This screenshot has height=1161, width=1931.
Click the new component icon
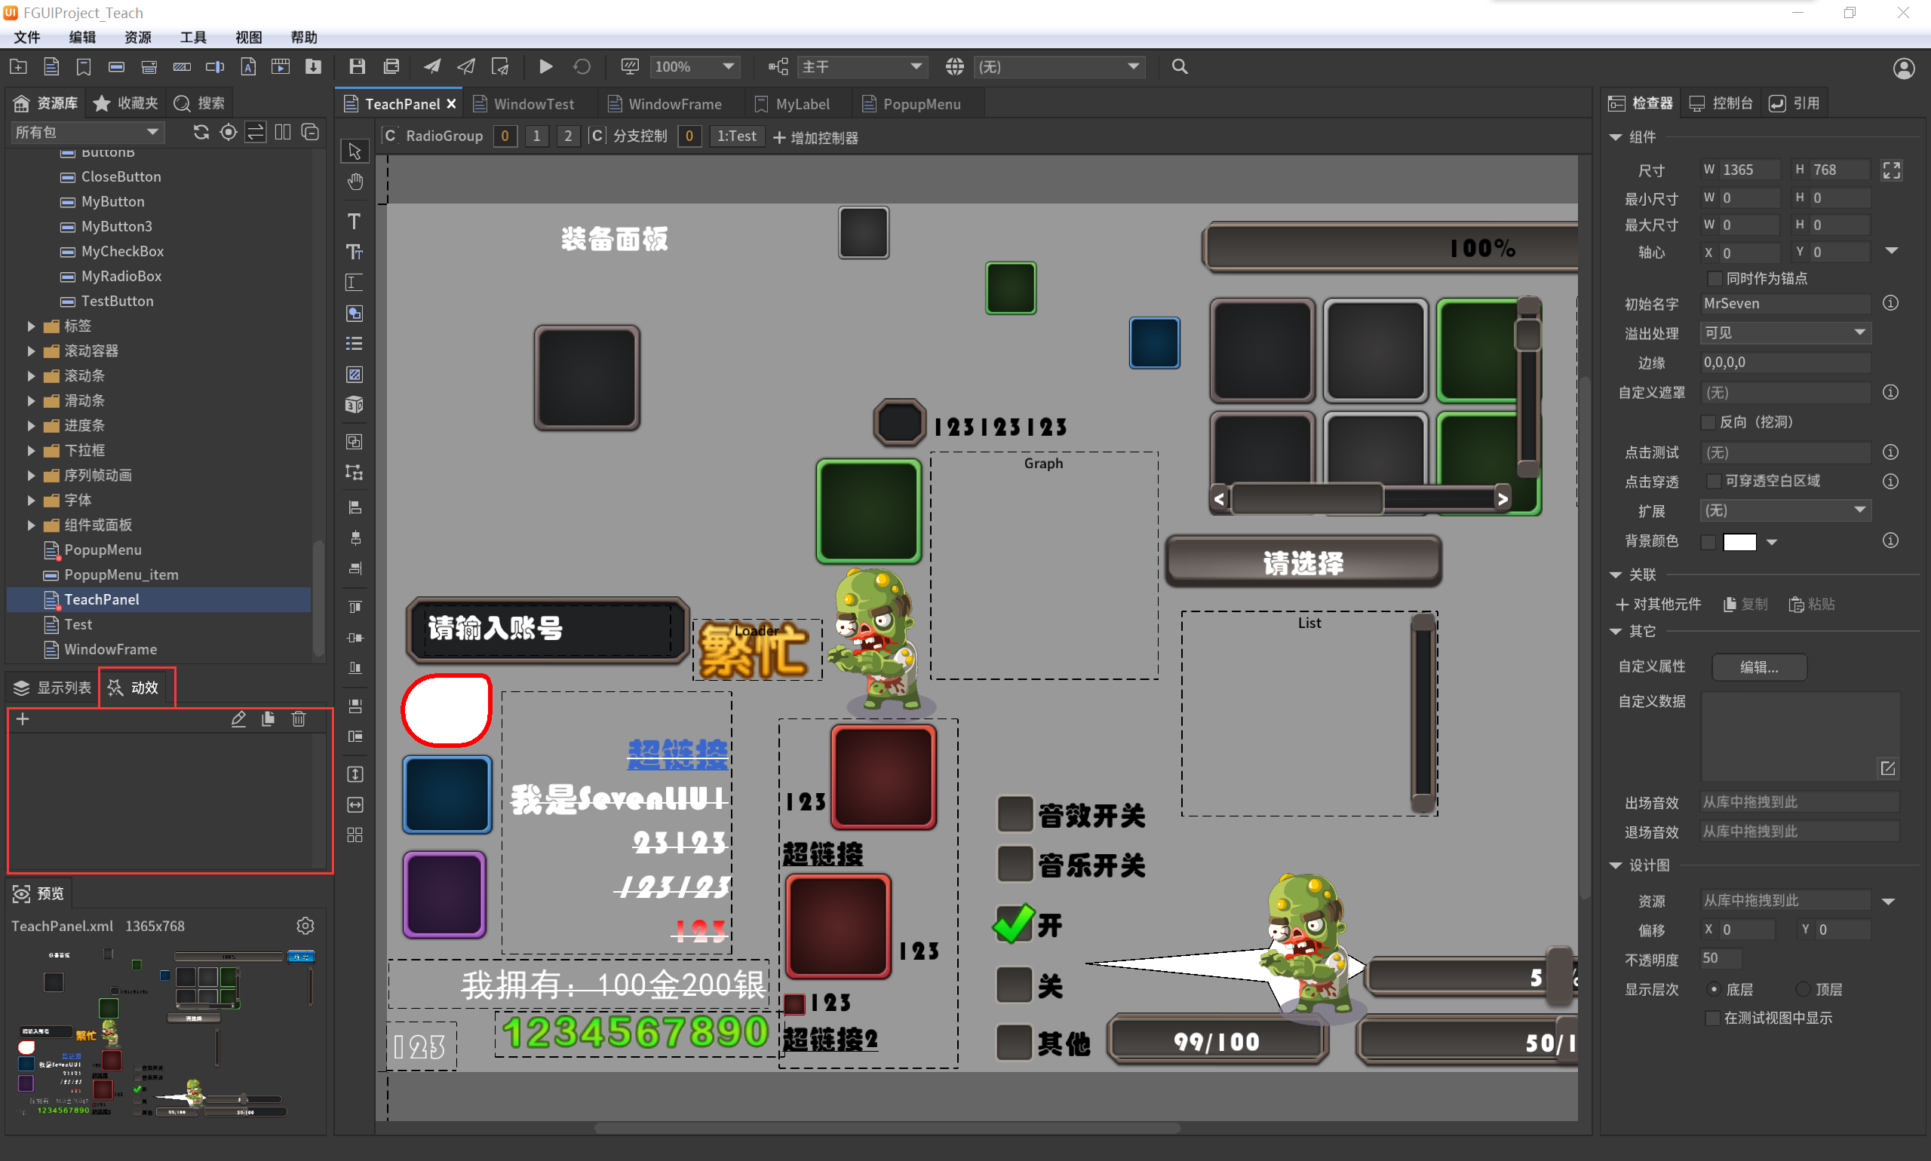[51, 66]
